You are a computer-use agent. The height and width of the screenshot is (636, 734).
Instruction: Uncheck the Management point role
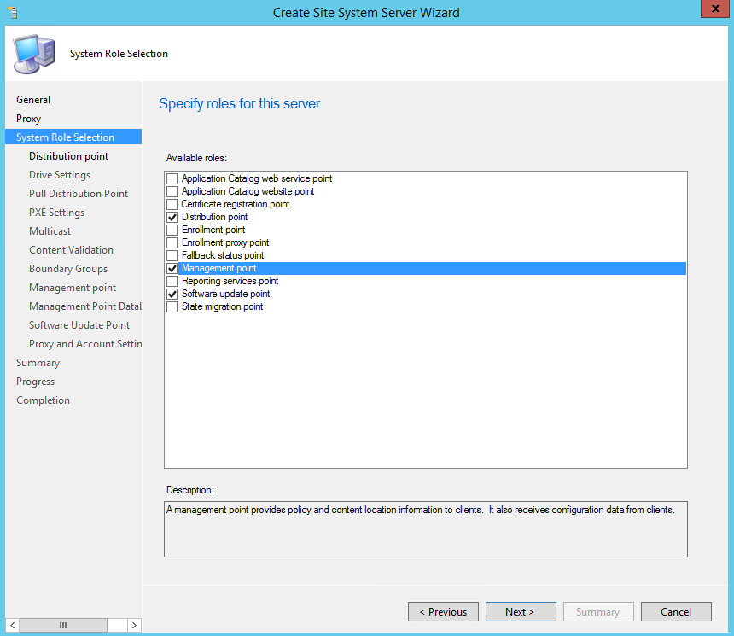(172, 268)
